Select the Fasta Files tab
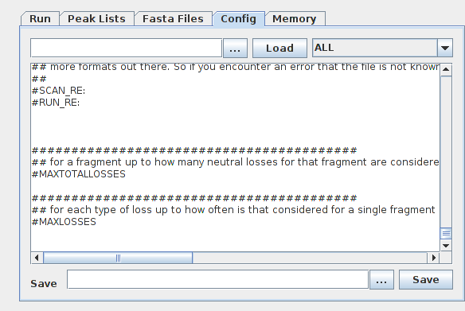 point(174,19)
